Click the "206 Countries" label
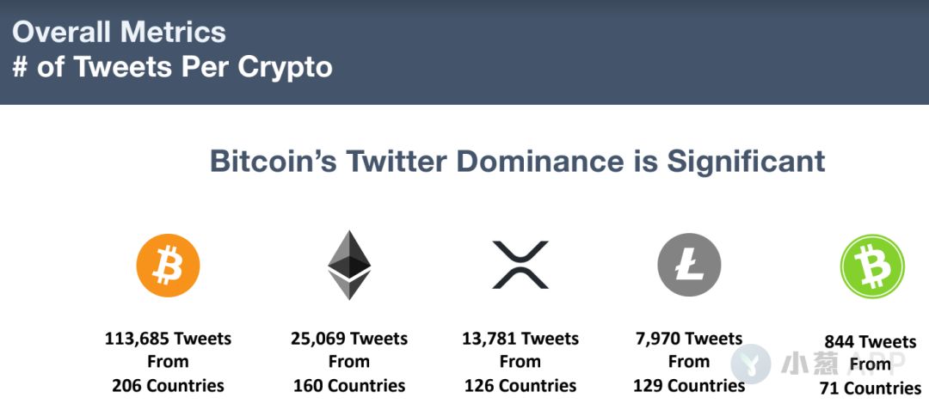 pyautogui.click(x=169, y=386)
